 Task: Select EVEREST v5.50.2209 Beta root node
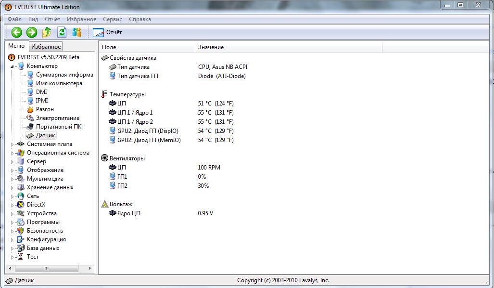click(x=48, y=57)
